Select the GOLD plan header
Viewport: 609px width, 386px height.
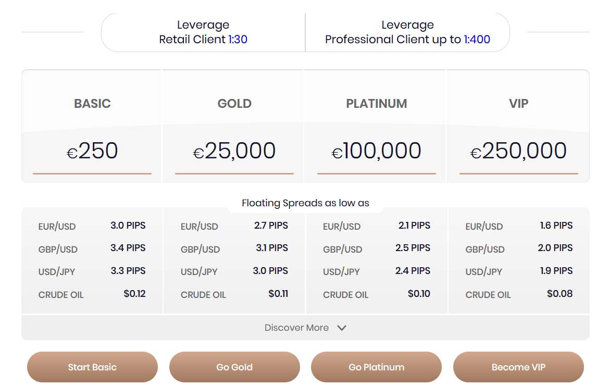[234, 104]
